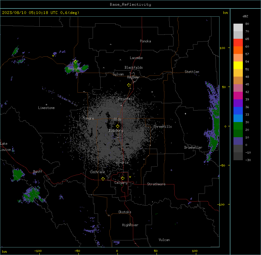
Task: Click the Calgary city label
Action: click(121, 183)
